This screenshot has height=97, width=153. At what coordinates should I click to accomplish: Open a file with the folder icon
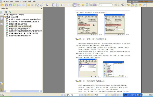click(x=3, y=5)
